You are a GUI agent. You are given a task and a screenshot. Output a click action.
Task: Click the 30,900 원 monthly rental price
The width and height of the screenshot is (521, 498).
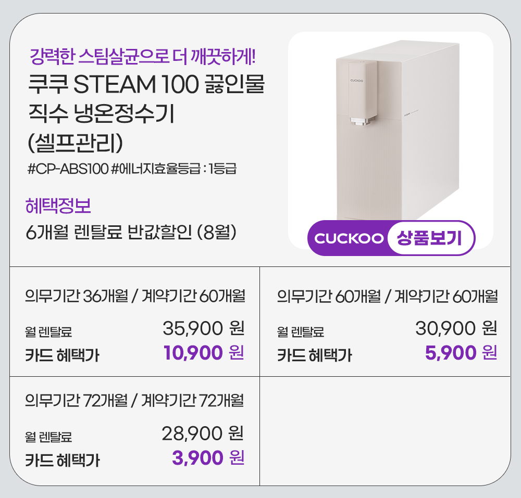pyautogui.click(x=456, y=328)
